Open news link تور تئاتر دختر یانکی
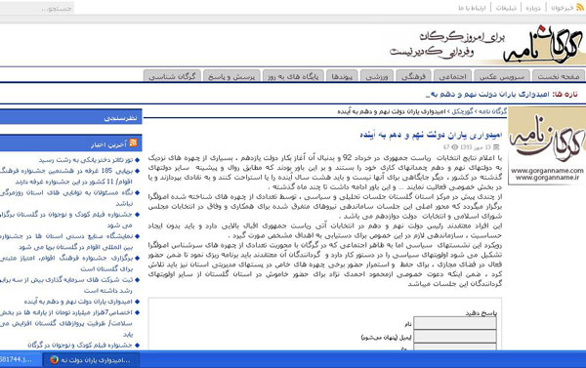The width and height of the screenshot is (586, 368). click(x=86, y=160)
